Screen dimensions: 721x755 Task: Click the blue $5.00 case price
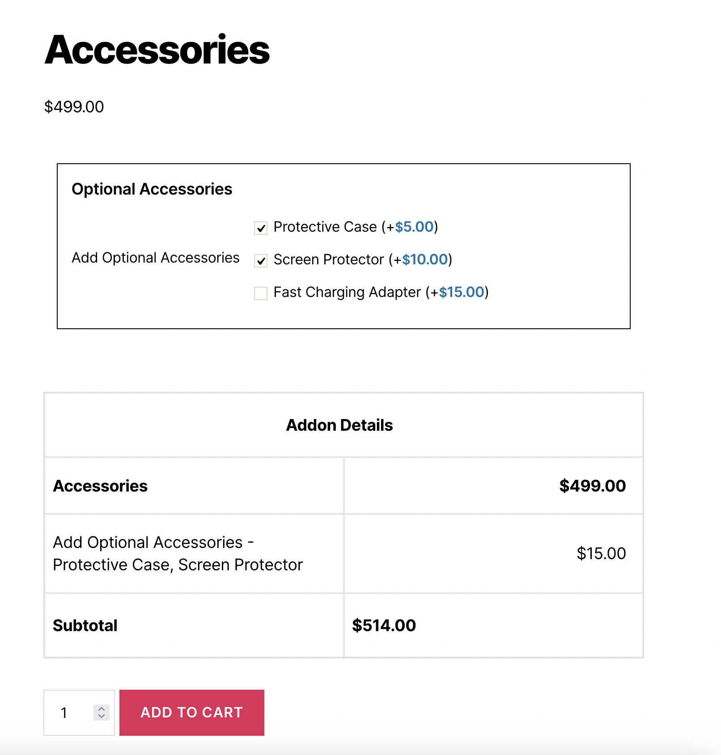[414, 227]
